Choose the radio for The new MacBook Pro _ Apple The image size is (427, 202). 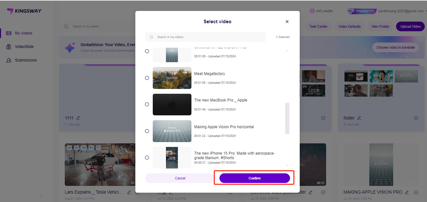point(147,104)
